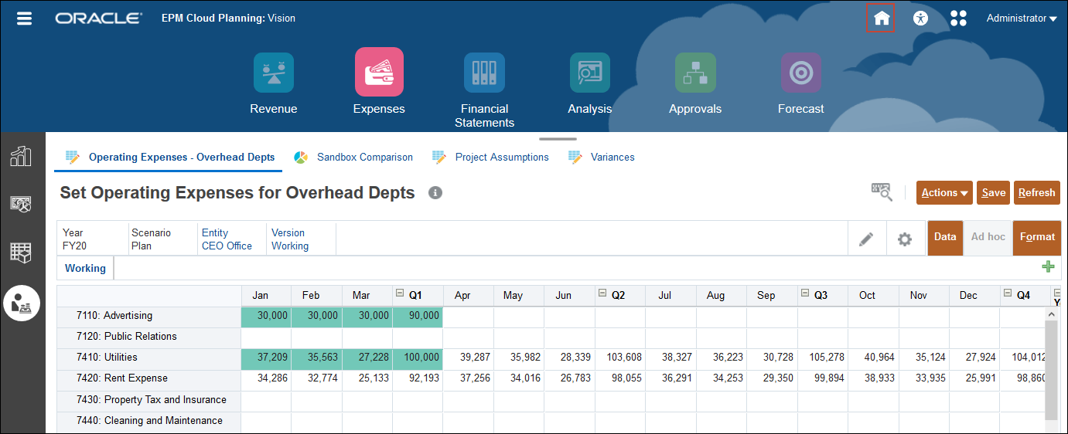Select the 7410: Utilities row header
Image resolution: width=1068 pixels, height=434 pixels.
pyautogui.click(x=149, y=358)
